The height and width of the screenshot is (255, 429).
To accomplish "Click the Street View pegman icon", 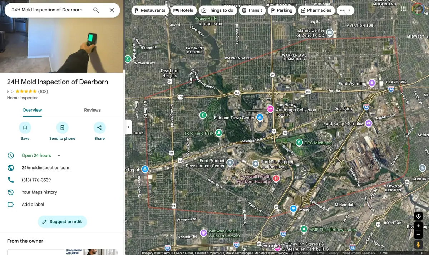I will 418,245.
